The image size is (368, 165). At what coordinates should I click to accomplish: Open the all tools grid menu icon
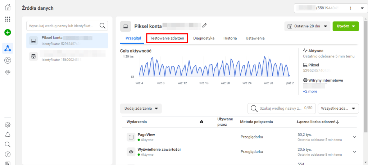[x=8, y=19]
